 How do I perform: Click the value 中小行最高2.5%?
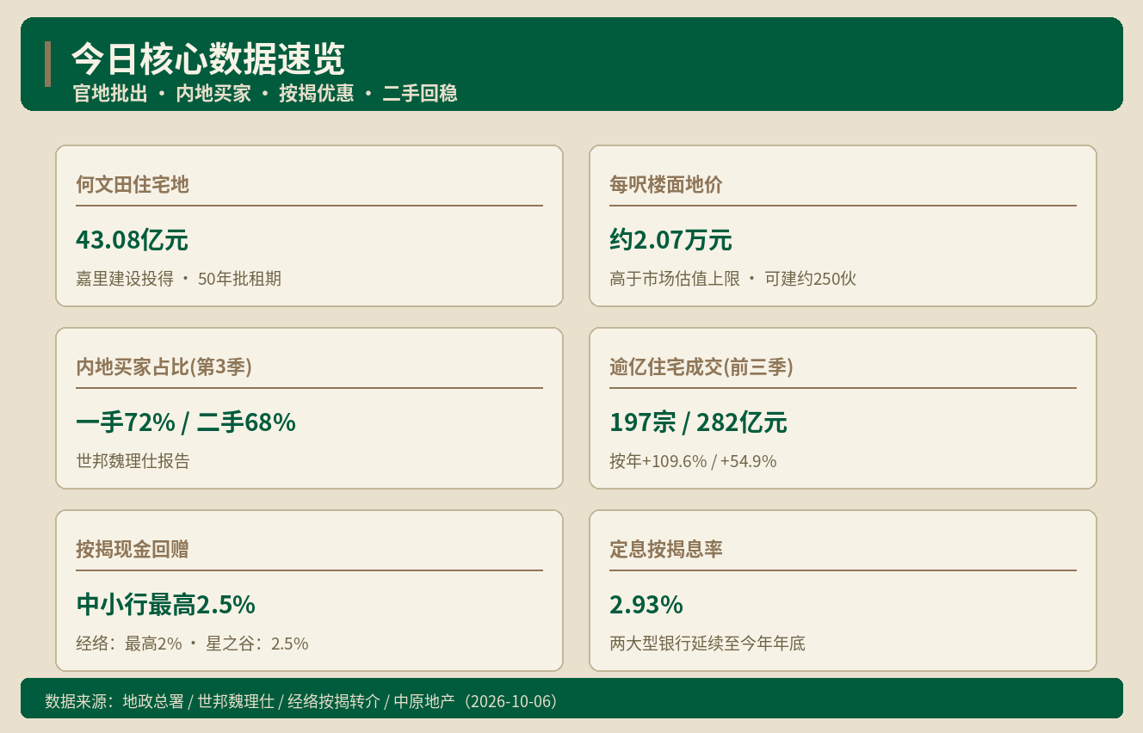[x=165, y=605]
